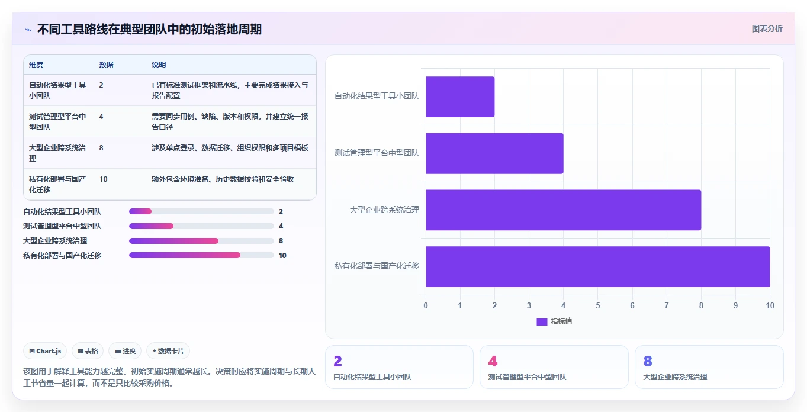
Task: Click the description starting 已有标准测试框架和流水线
Action: [x=230, y=90]
